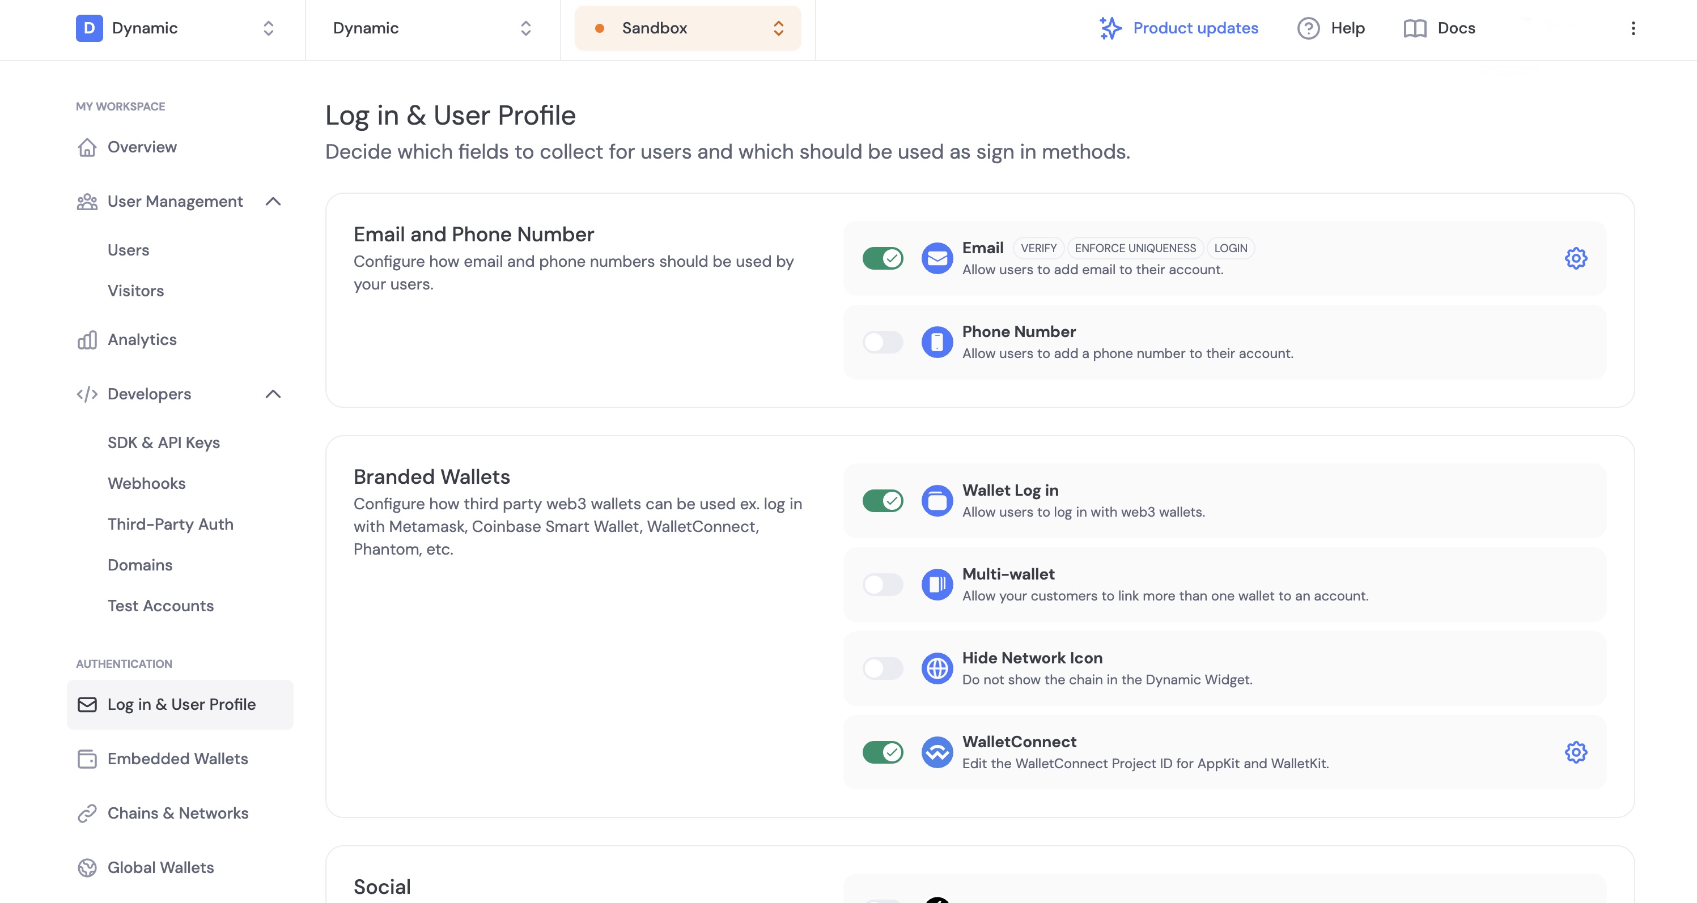1697x903 pixels.
Task: Click the Analytics bar chart icon
Action: pos(87,340)
